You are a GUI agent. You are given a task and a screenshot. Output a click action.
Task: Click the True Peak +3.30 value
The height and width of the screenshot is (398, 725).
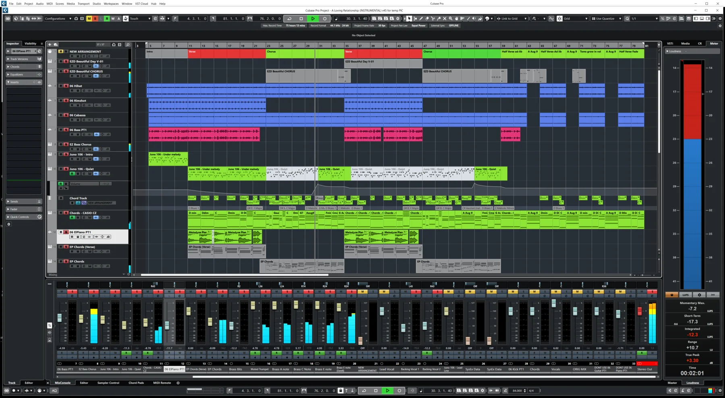[x=692, y=361]
